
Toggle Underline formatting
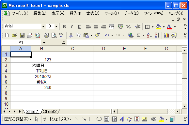tap(79, 27)
